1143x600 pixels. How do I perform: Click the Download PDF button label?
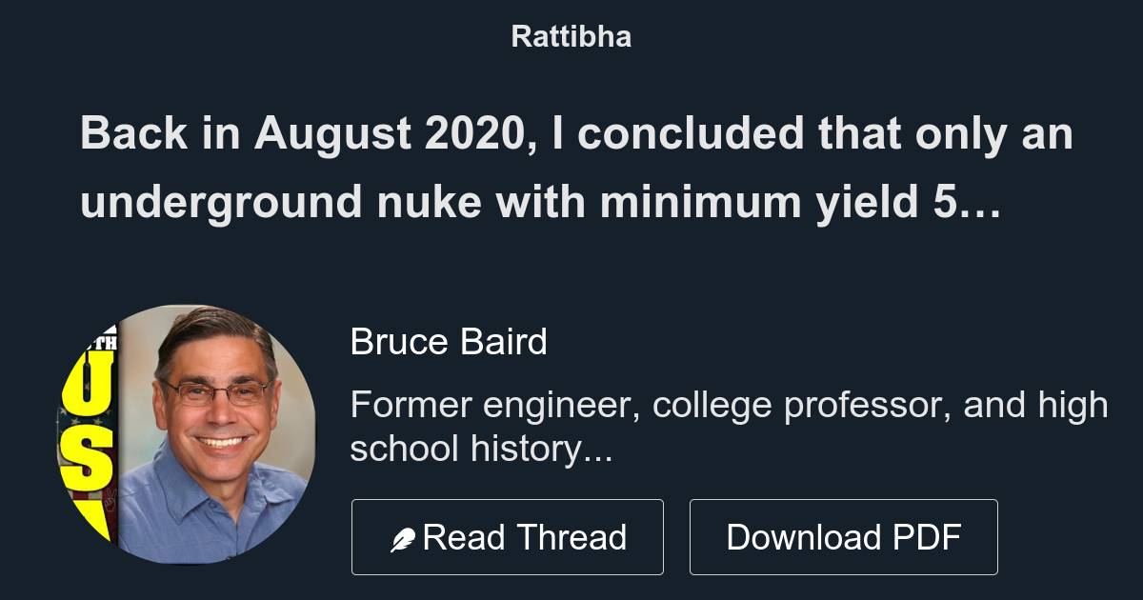click(844, 536)
